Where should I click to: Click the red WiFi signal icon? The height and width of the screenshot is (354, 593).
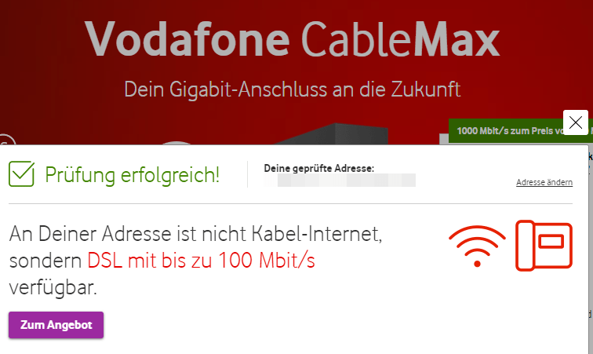(477, 246)
